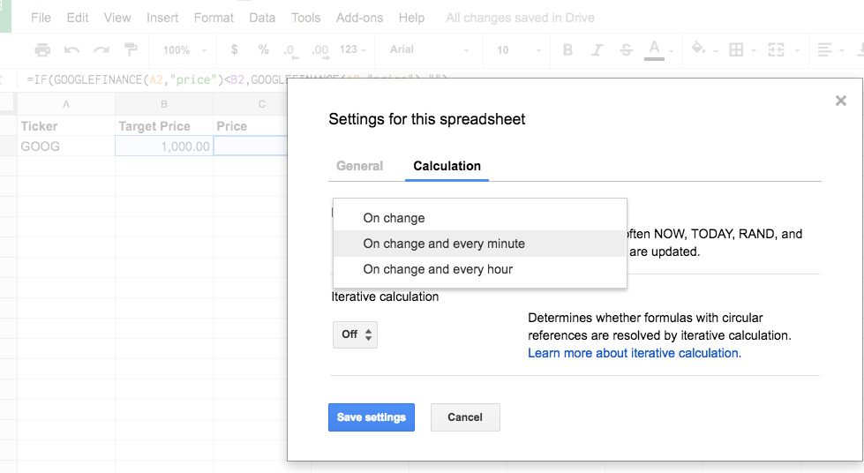This screenshot has height=473, width=864.
Task: Click the Undo arrow icon
Action: coord(72,50)
